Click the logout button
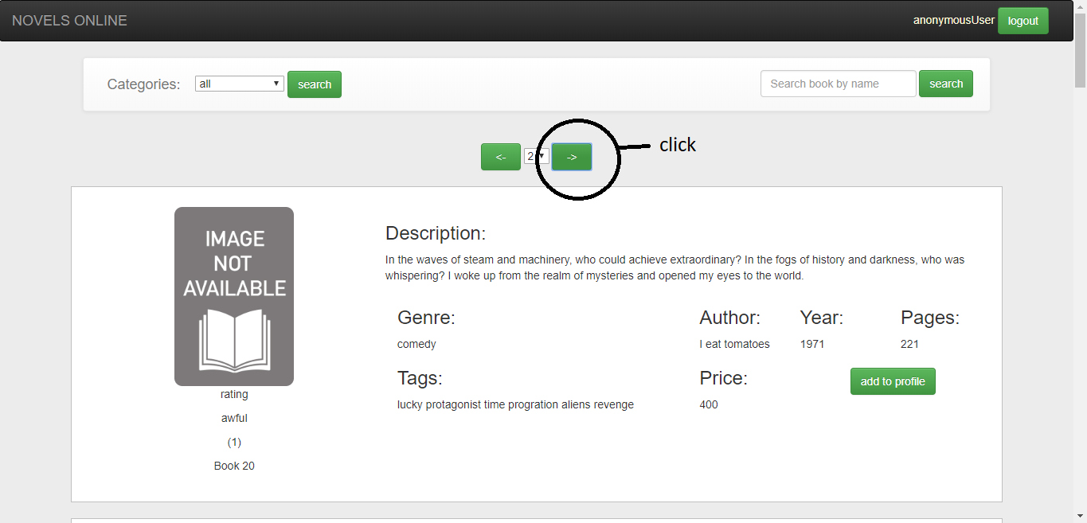 [1022, 21]
